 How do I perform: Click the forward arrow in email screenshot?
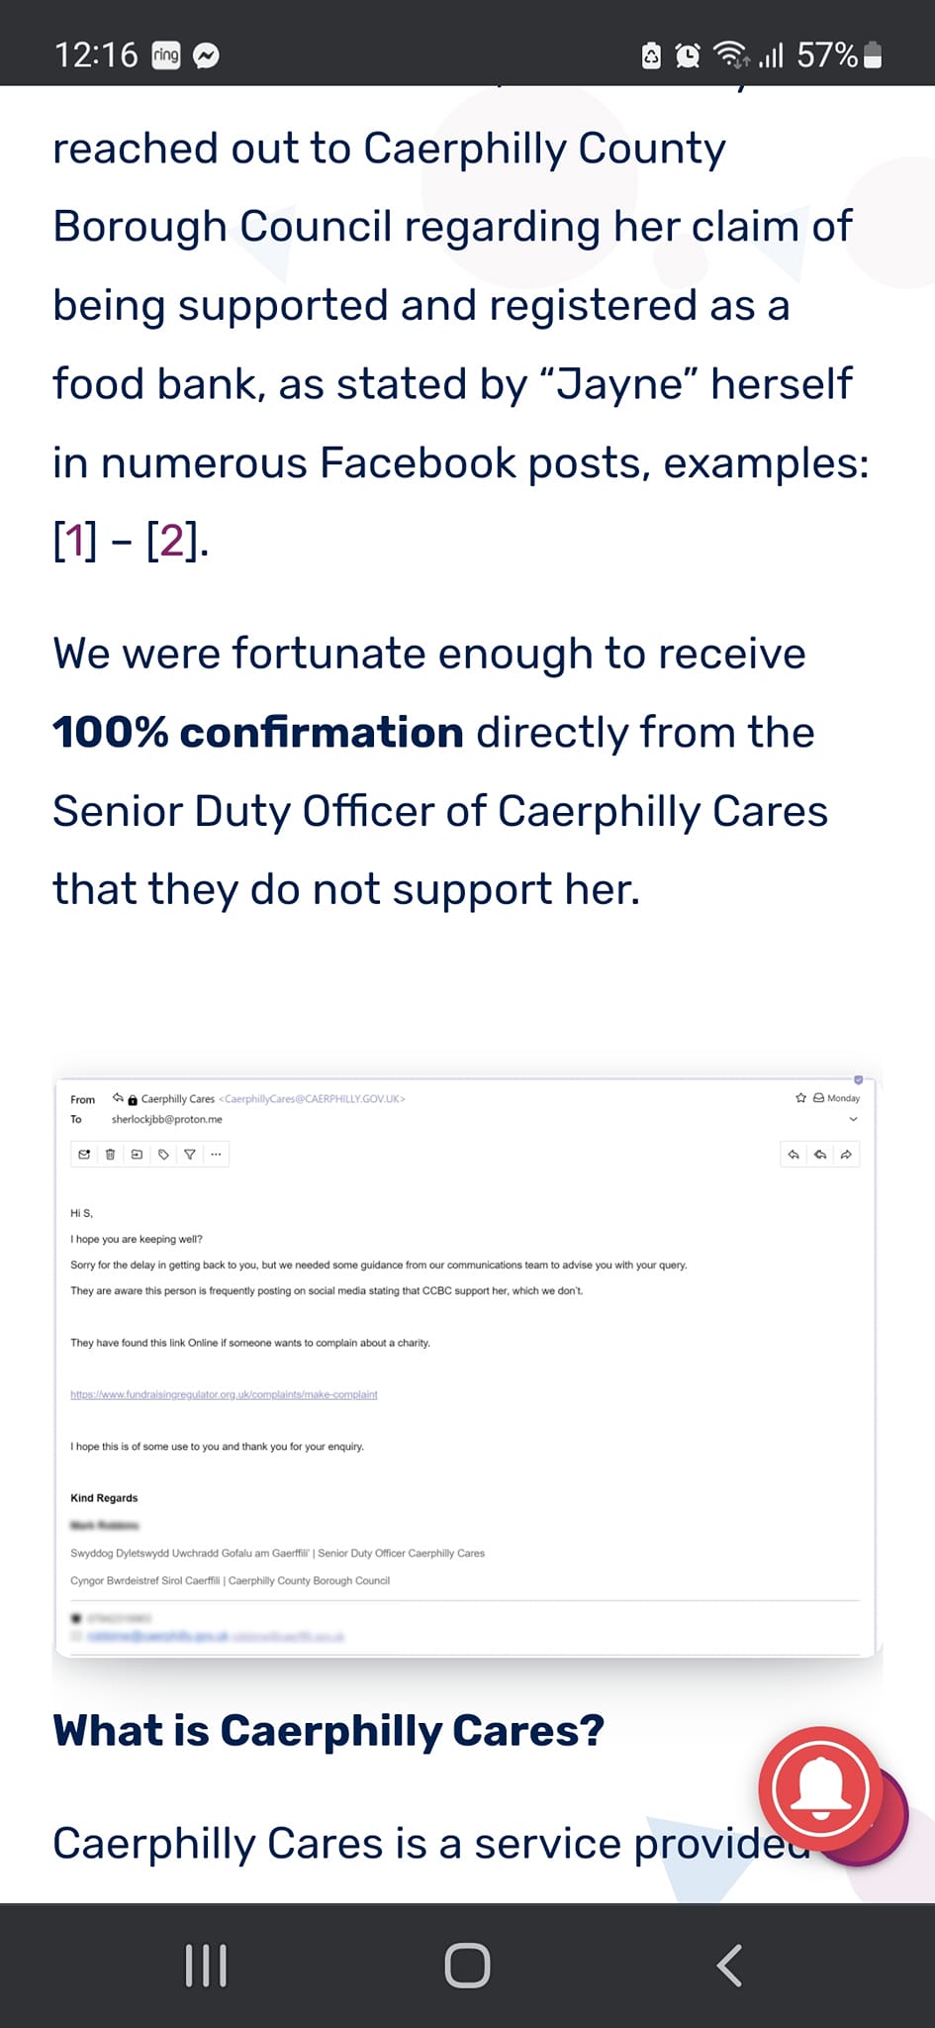[x=846, y=1155]
